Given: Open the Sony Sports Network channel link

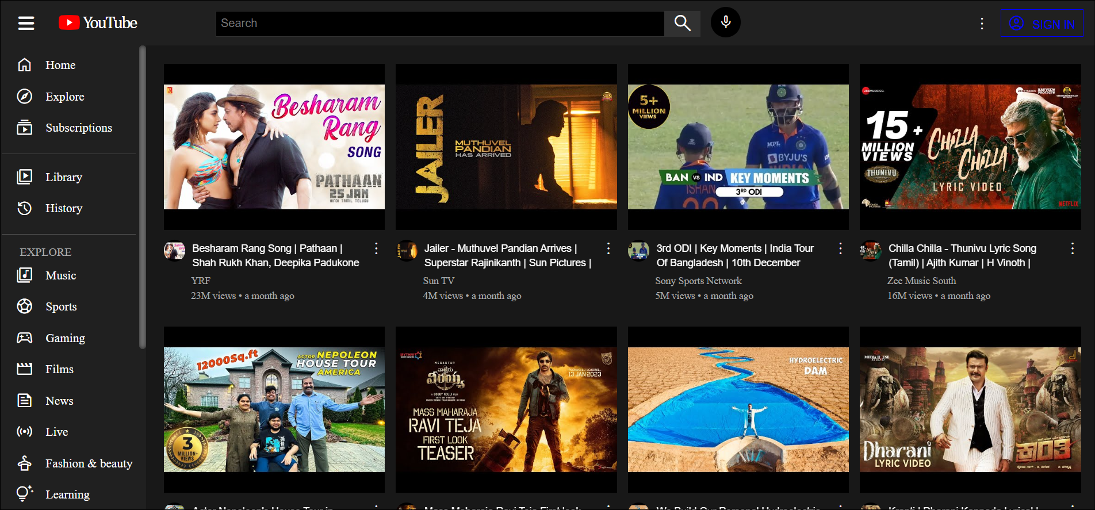Looking at the screenshot, I should tap(698, 281).
